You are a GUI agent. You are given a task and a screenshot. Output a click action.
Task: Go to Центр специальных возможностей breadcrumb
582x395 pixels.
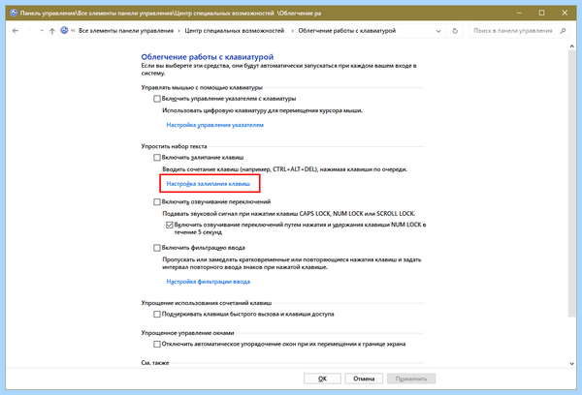[234, 31]
